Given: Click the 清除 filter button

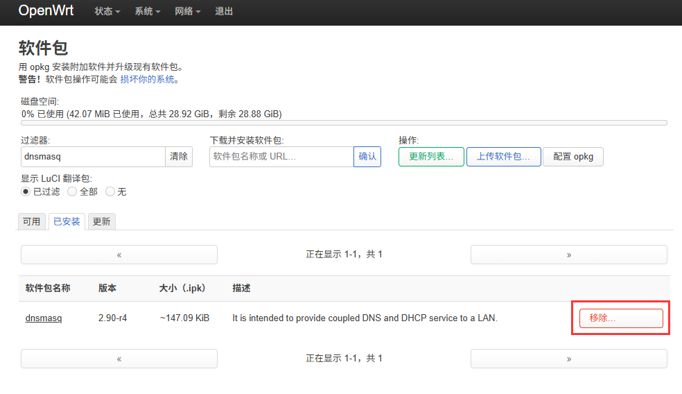Looking at the screenshot, I should click(x=179, y=157).
